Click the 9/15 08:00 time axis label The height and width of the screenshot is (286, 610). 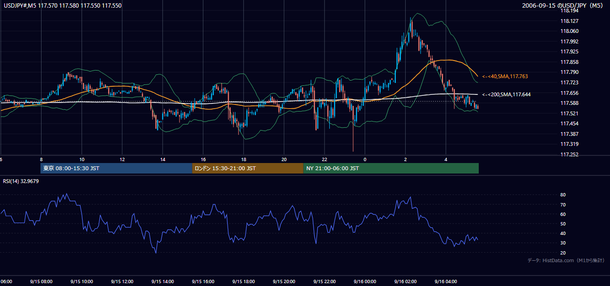click(41, 281)
